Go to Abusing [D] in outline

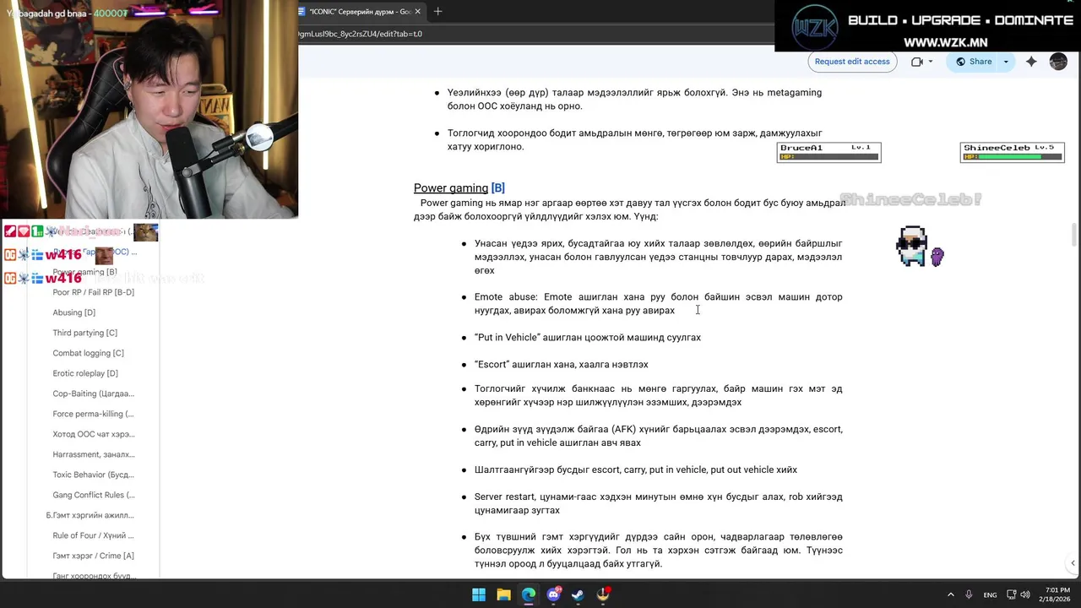point(73,312)
